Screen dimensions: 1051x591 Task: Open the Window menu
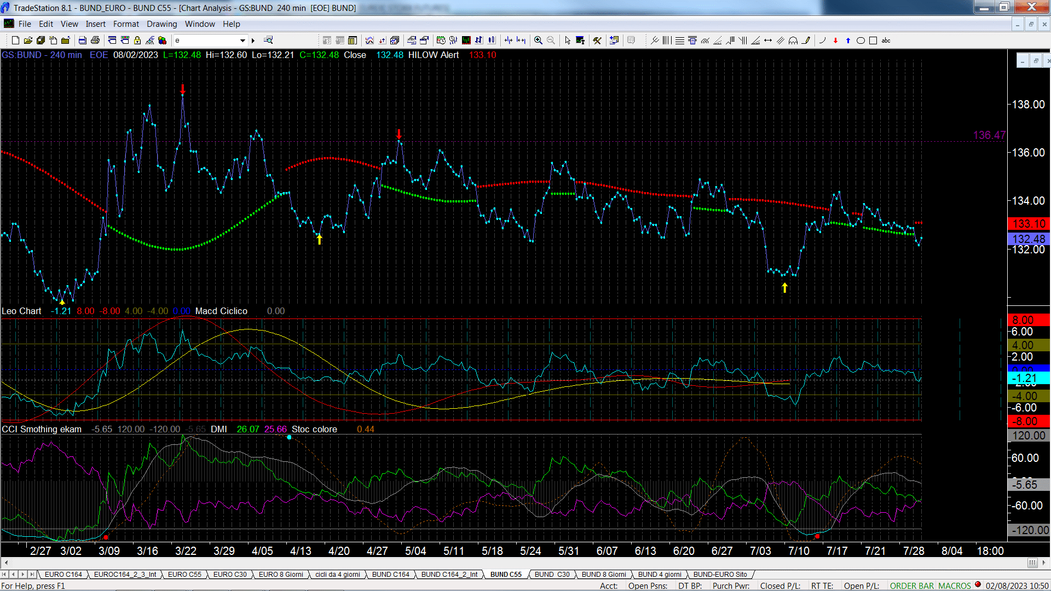pos(200,24)
